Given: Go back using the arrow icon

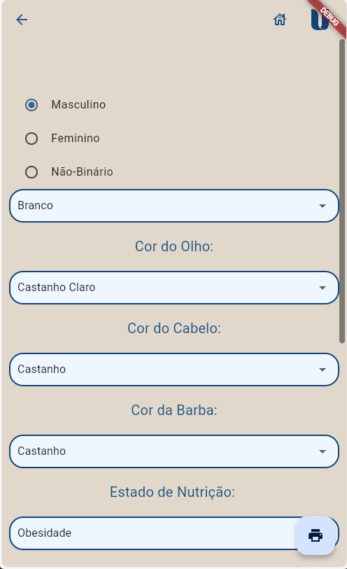Looking at the screenshot, I should click(x=22, y=20).
